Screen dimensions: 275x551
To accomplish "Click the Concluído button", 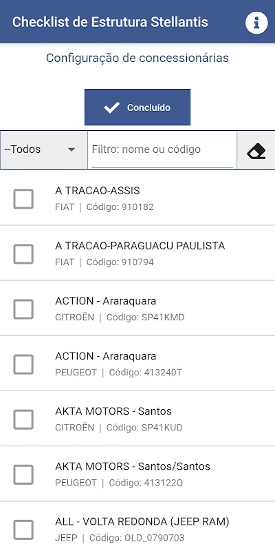I will pyautogui.click(x=137, y=107).
